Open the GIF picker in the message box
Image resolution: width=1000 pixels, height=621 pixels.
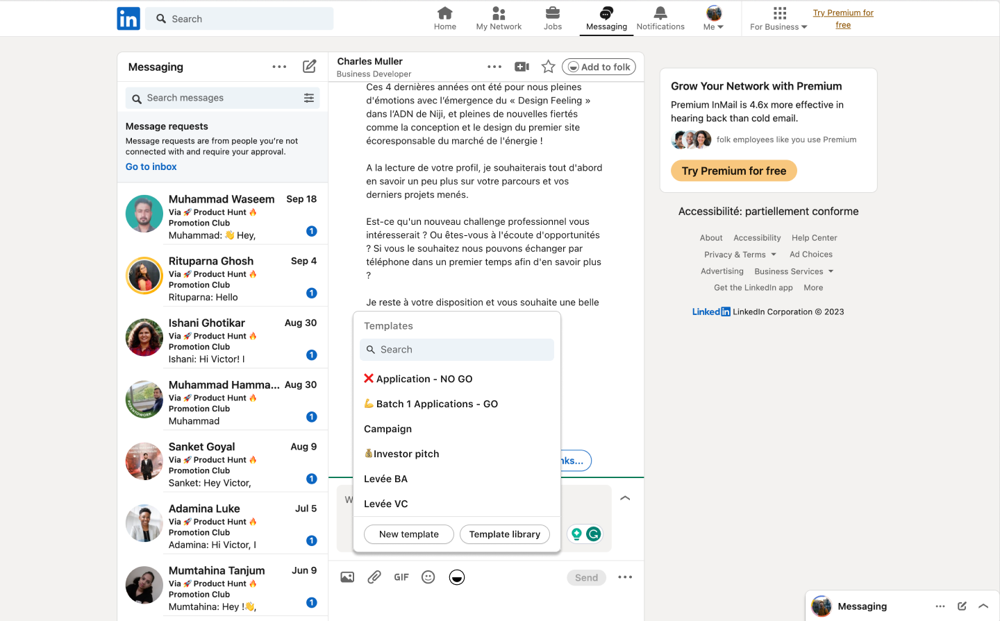[x=401, y=577]
